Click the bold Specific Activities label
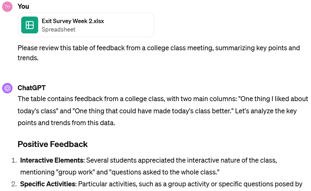 48,184
